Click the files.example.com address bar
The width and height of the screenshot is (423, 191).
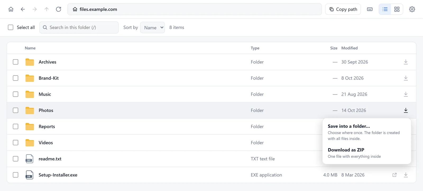195,9
